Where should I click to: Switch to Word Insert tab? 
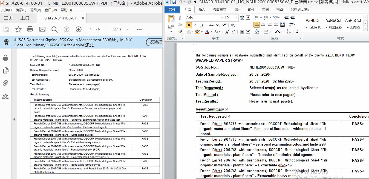coord(202,9)
